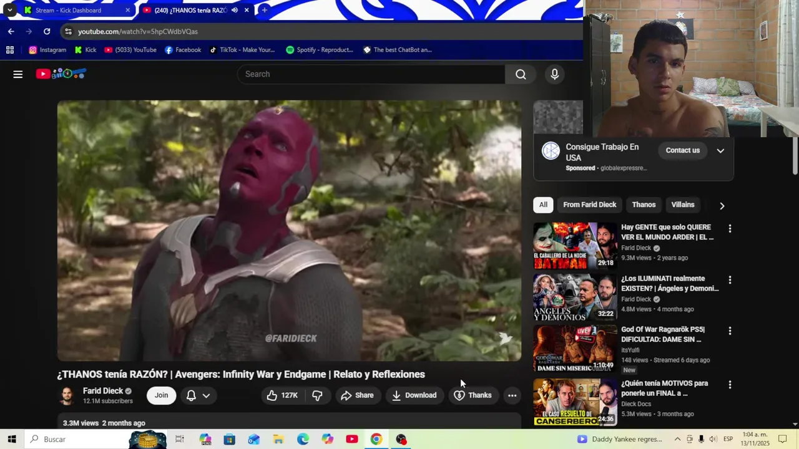
Task: Go back in browser
Action: pos(11,31)
